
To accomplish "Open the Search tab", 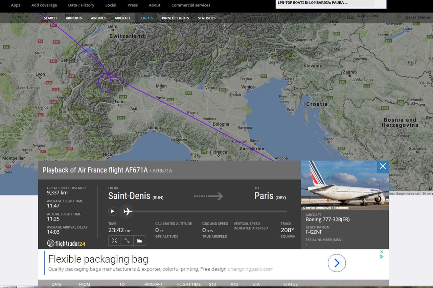I will coord(50,18).
